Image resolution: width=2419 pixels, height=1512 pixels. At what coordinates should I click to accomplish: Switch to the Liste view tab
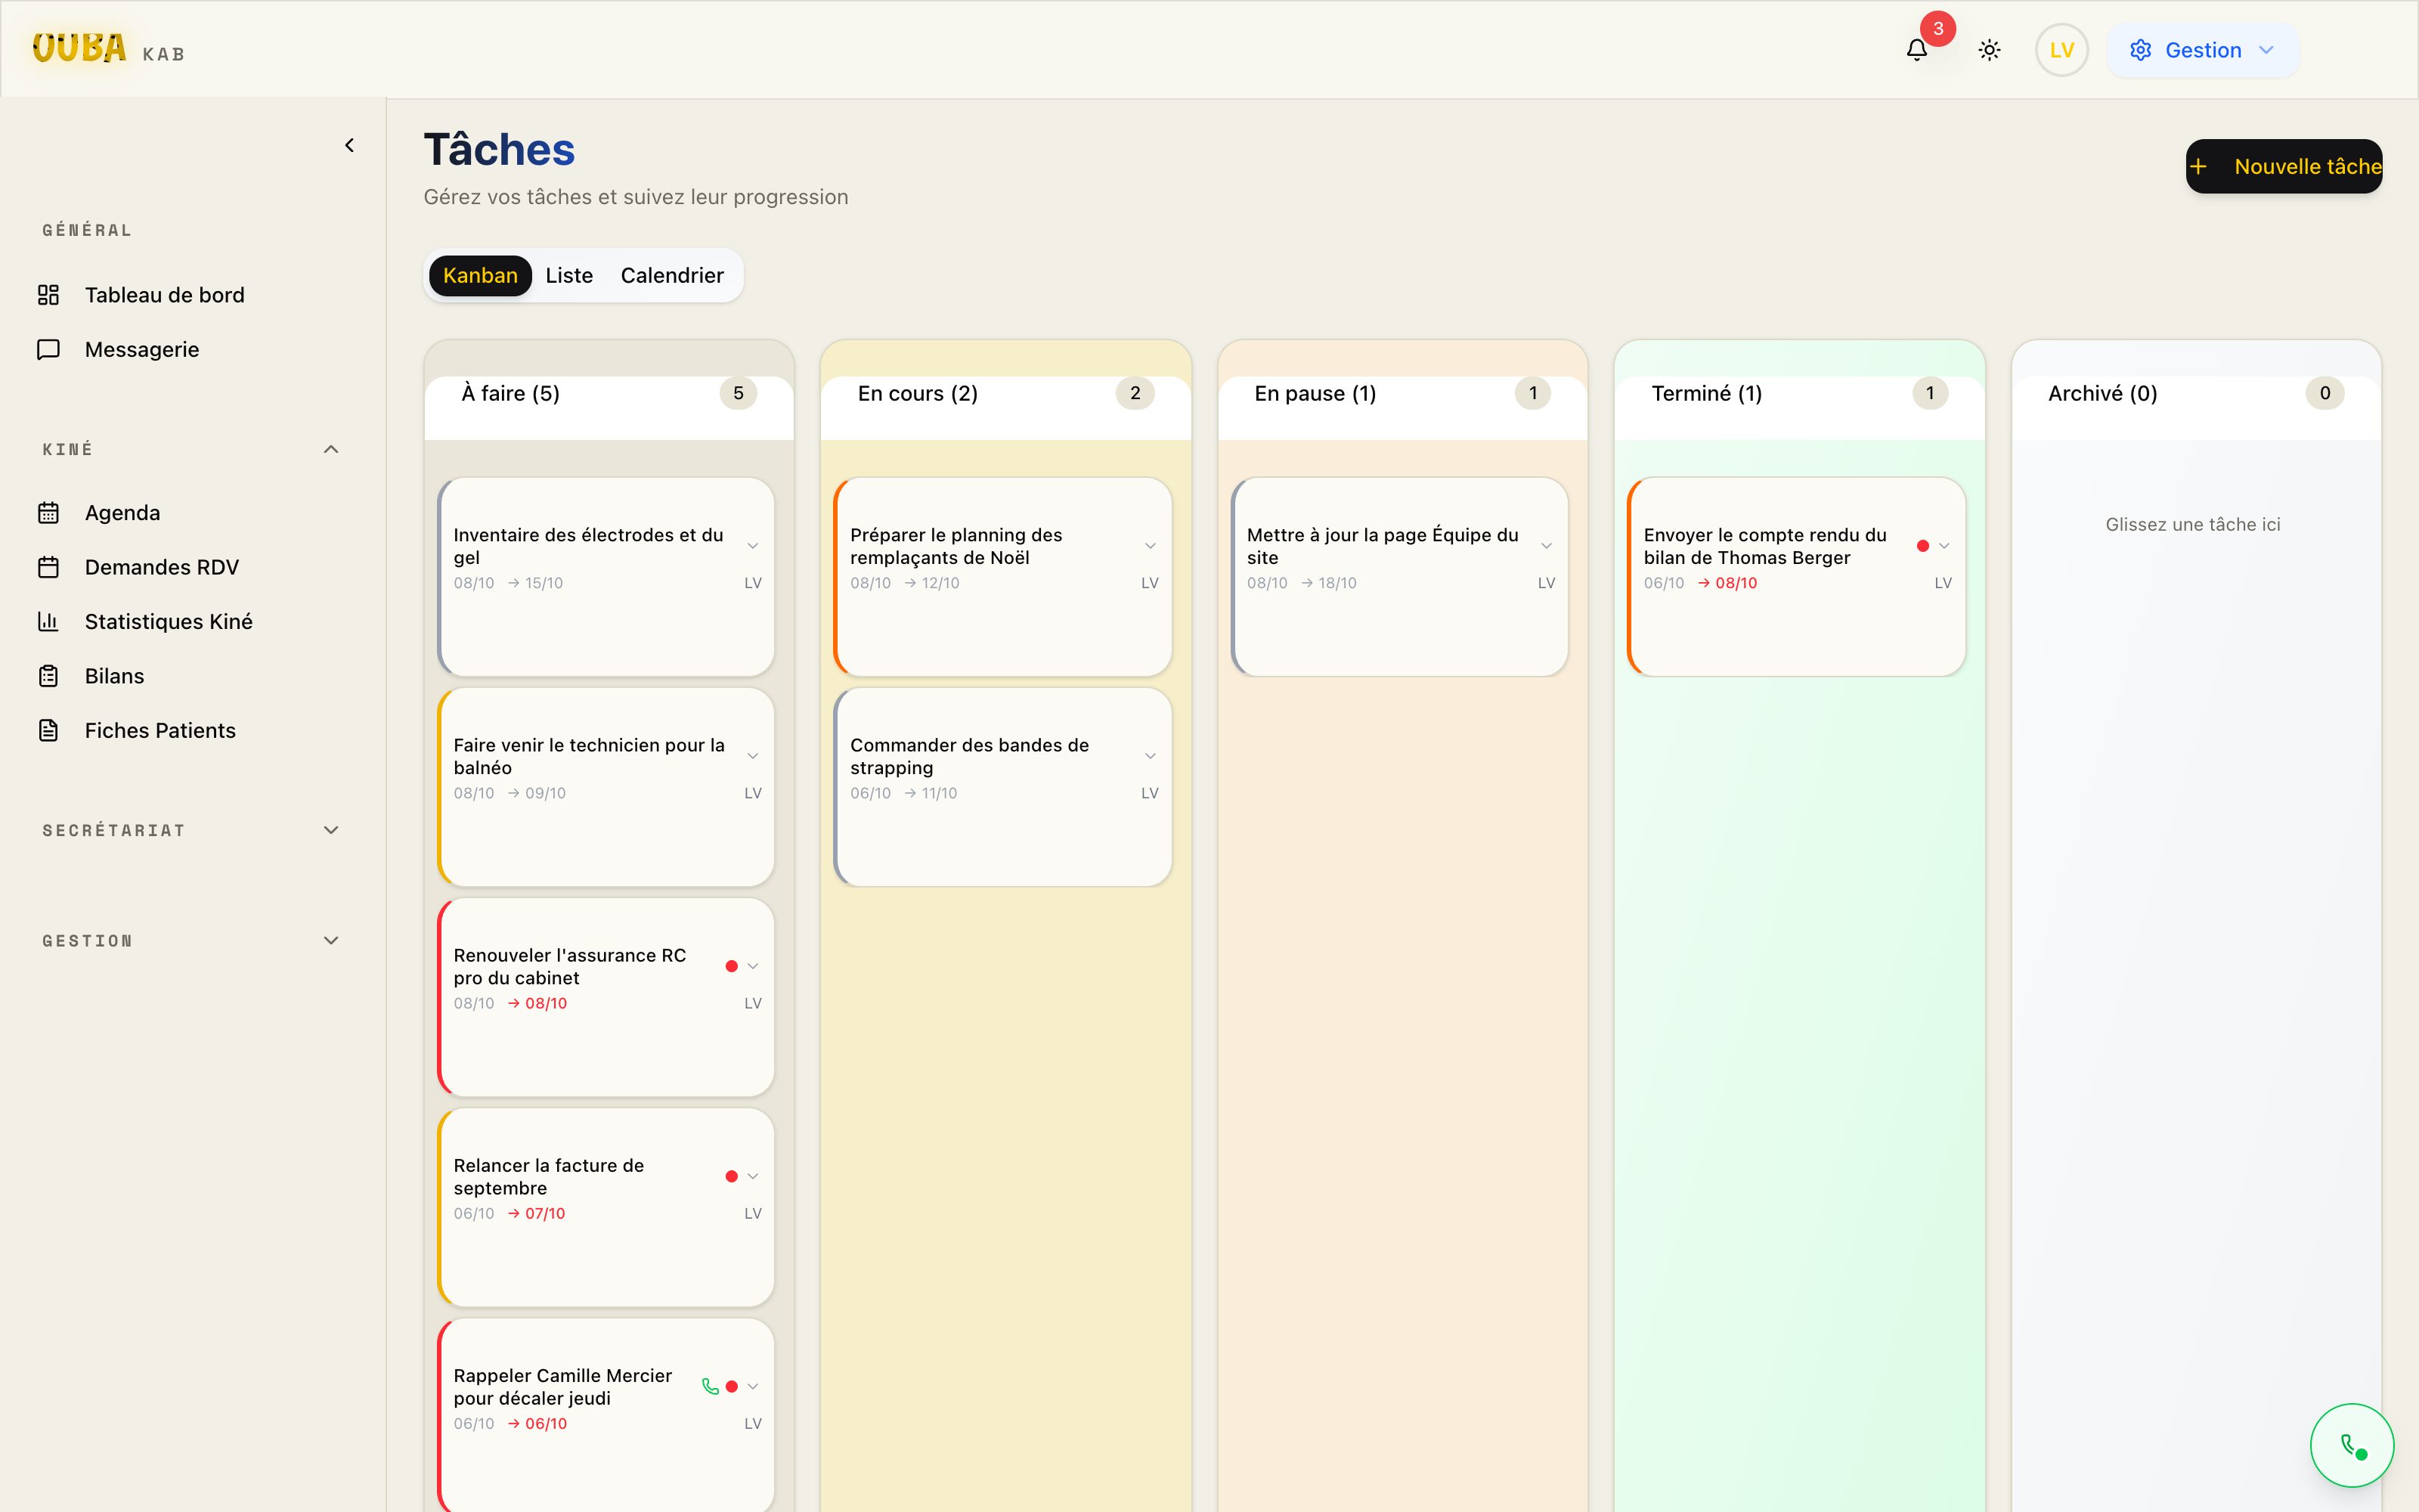tap(568, 275)
